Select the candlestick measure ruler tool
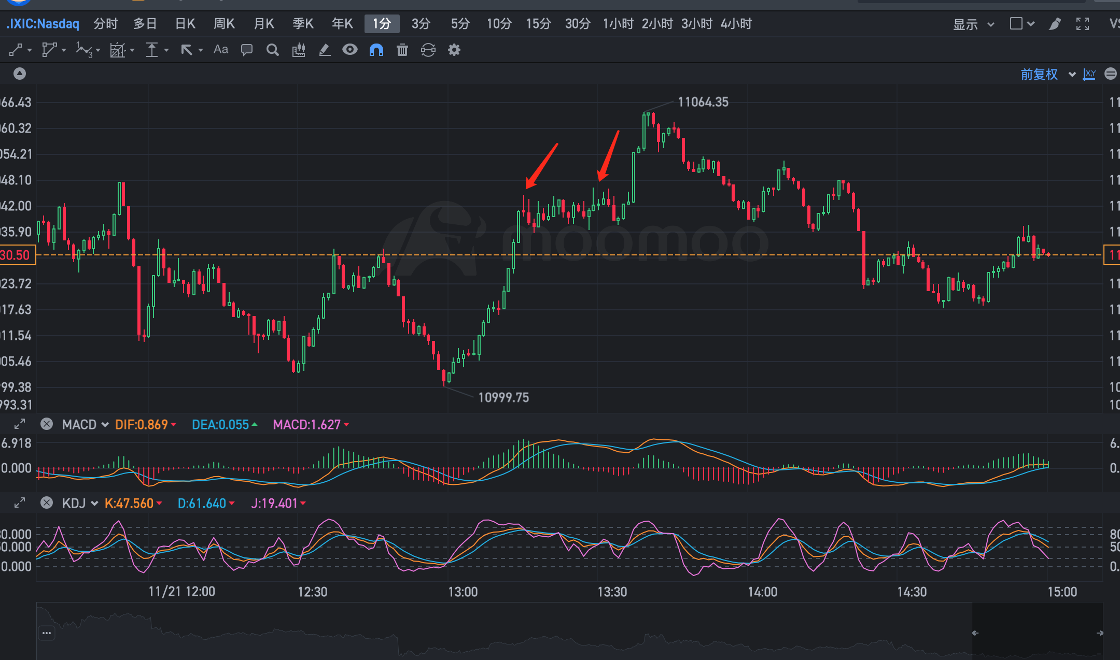Screen dimensions: 1120x660 (x=299, y=50)
